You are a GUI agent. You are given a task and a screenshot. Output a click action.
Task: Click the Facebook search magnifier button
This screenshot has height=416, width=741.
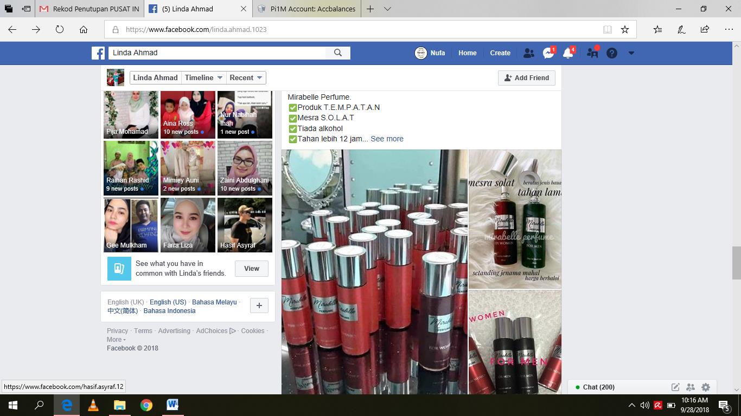point(338,53)
